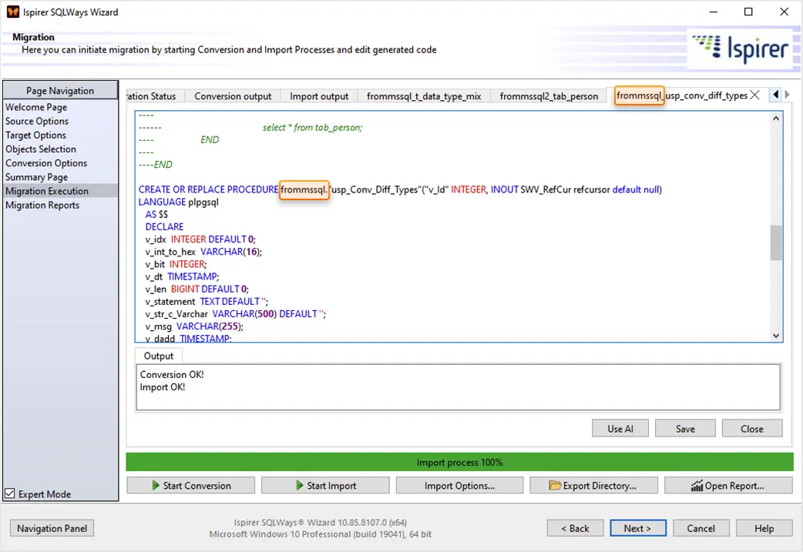Click inside the Output message box

tap(458, 387)
